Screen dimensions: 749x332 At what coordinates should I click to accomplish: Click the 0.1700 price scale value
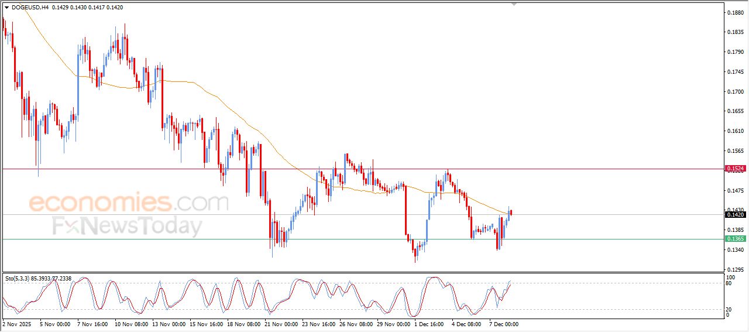tap(734, 91)
